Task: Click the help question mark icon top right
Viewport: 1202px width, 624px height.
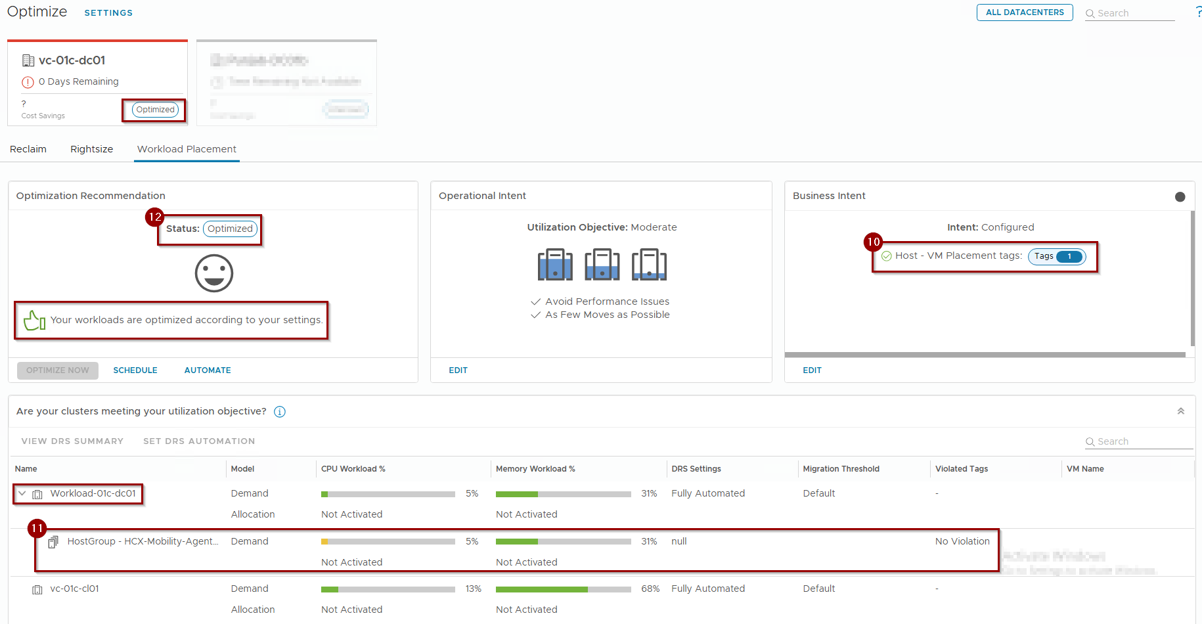Action: (x=1197, y=12)
